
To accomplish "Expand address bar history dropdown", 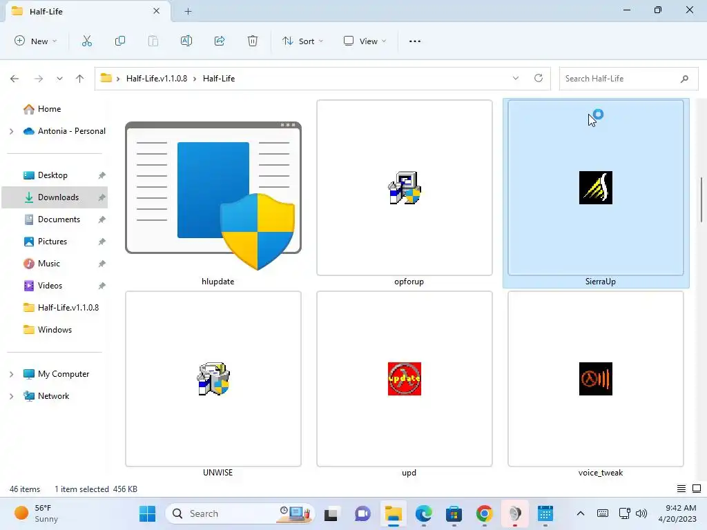I will 516,78.
